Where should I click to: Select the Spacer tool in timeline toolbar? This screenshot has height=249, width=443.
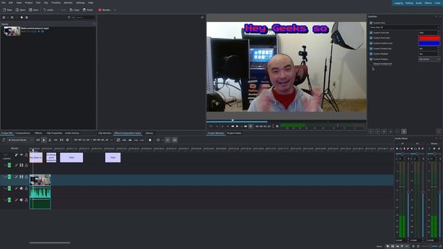pyautogui.click(x=55, y=140)
